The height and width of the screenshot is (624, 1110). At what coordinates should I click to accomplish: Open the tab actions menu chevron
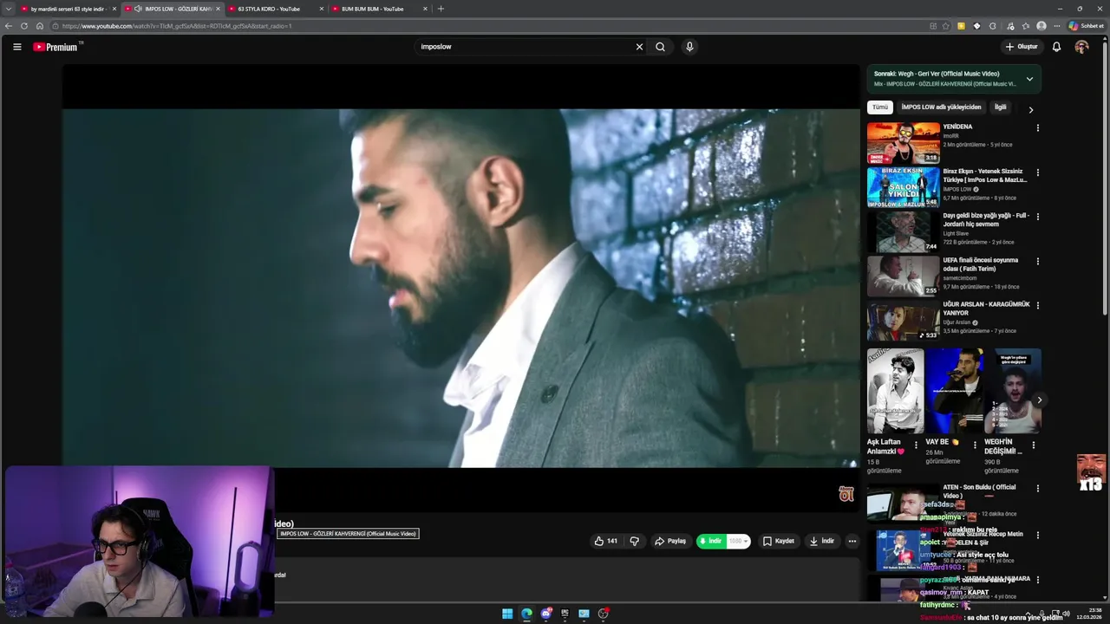click(x=9, y=9)
